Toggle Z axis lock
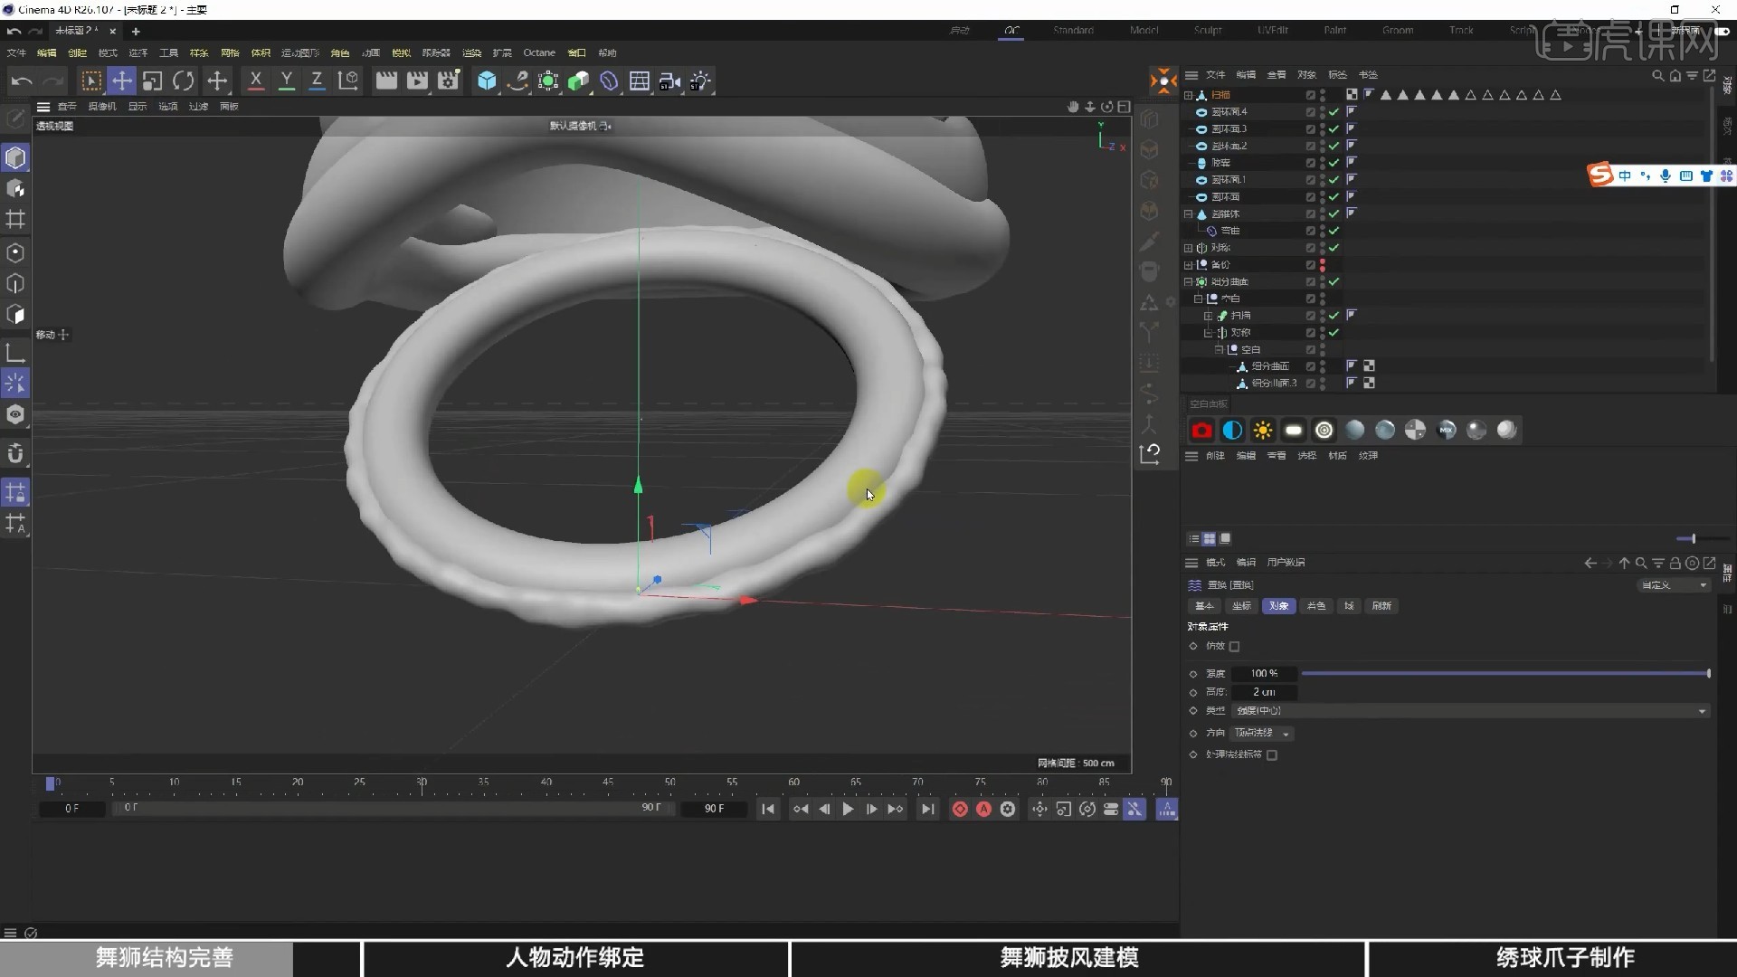Viewport: 1737px width, 977px height. coord(317,81)
